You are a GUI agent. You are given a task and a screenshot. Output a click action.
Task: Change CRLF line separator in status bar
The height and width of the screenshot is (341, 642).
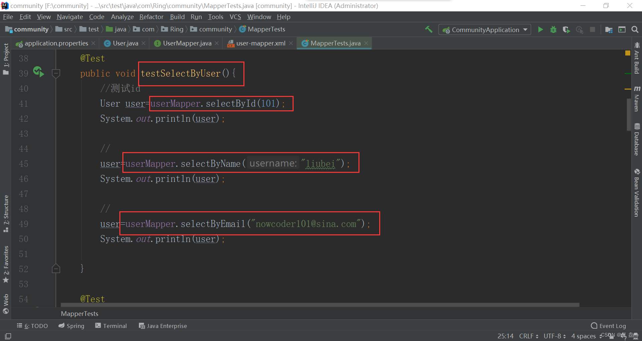(529, 336)
